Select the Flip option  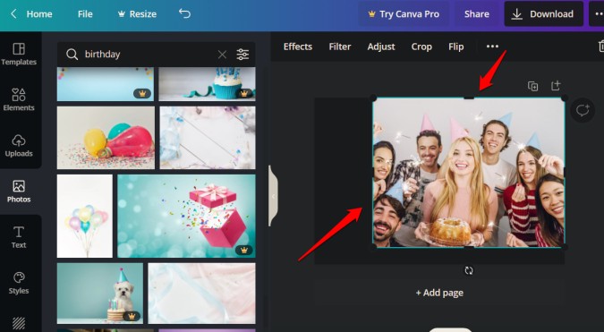[455, 47]
